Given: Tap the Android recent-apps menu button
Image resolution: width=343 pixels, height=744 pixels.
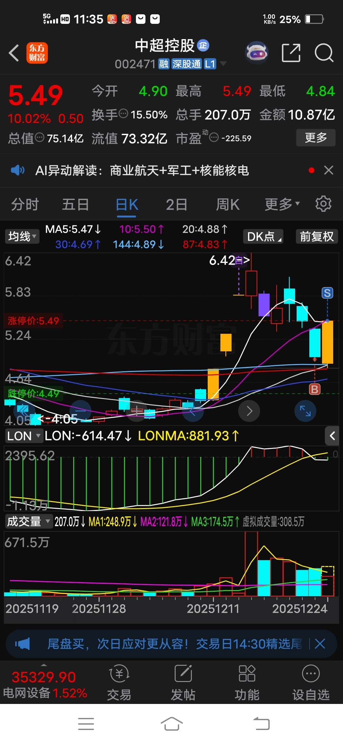Looking at the screenshot, I should point(86,724).
